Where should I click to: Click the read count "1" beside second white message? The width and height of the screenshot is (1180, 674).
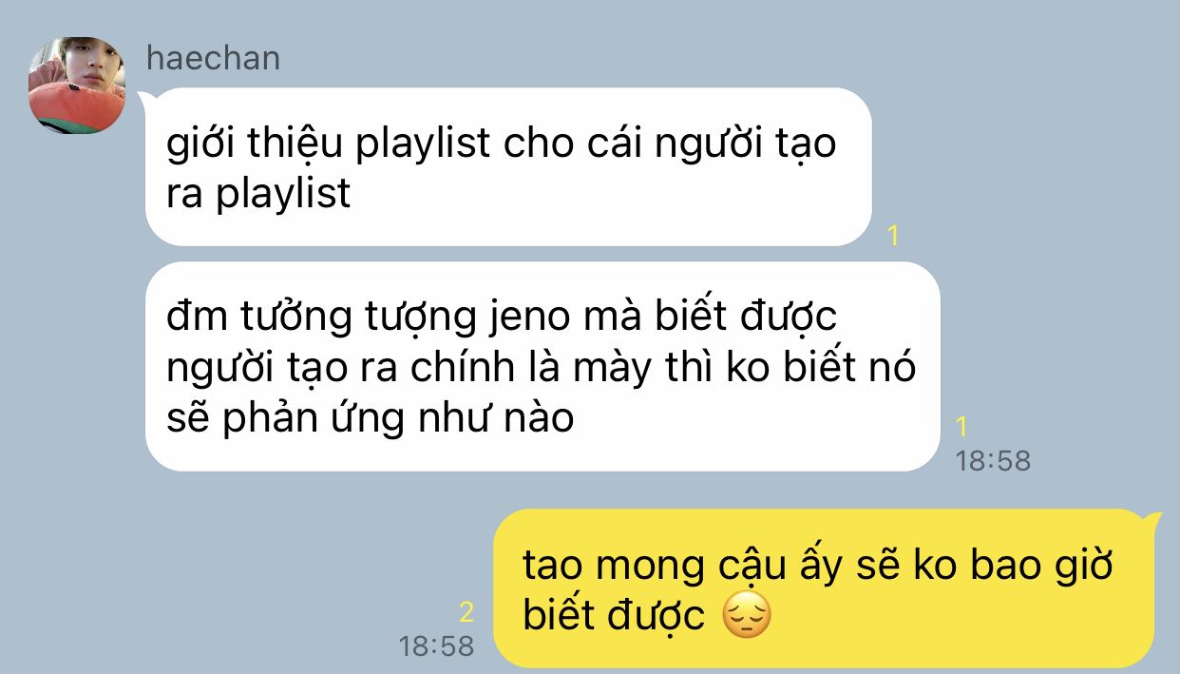pos(961,426)
